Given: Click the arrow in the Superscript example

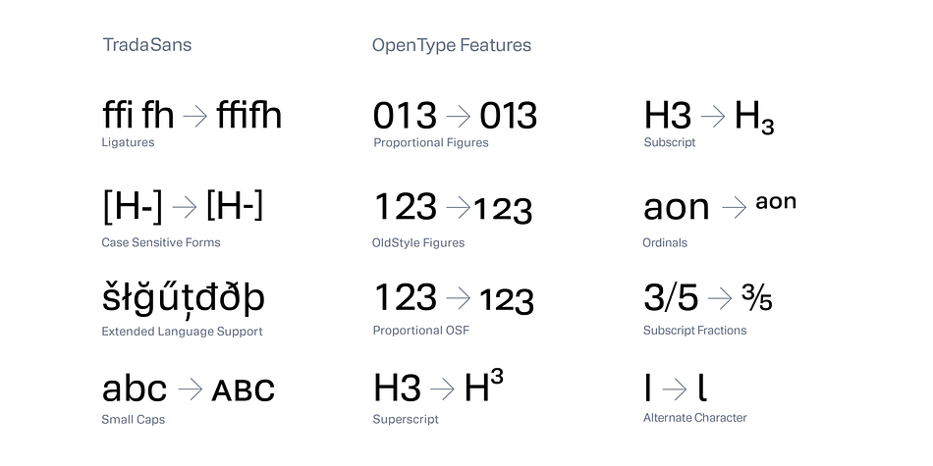Looking at the screenshot, I should pos(442,389).
